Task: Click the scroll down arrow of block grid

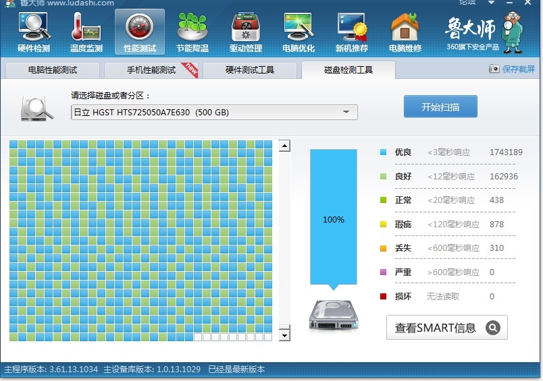Action: point(284,335)
